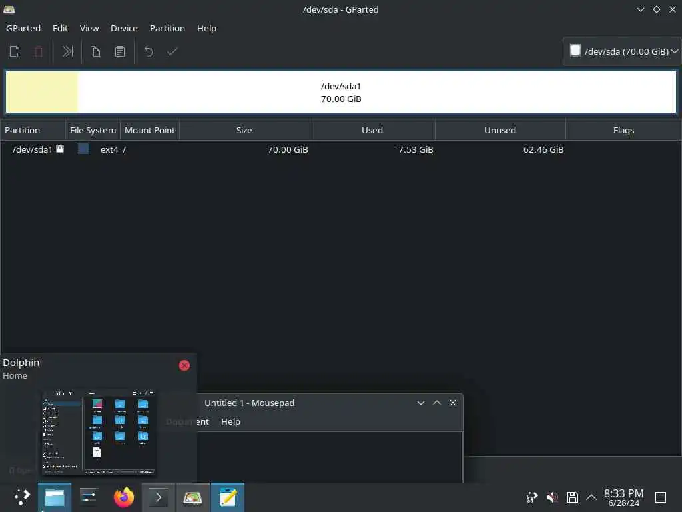Click the Dolphin file manager taskbar icon
This screenshot has width=682, height=512.
coord(55,497)
